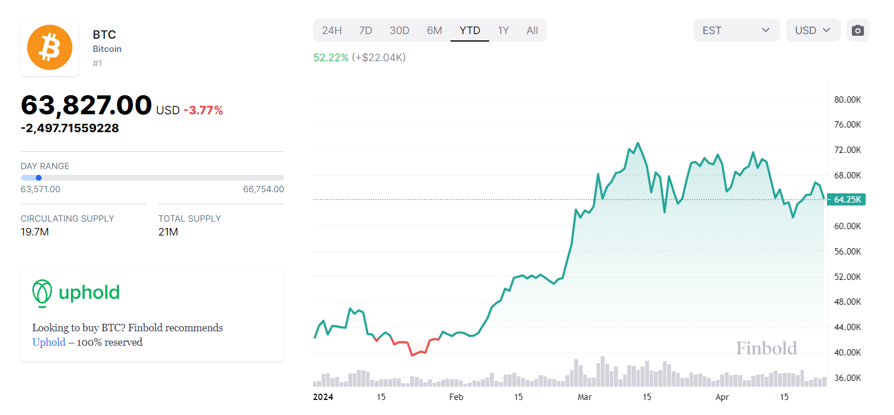The image size is (894, 415).
Task: Click the Finbold watermark on chart
Action: (766, 348)
